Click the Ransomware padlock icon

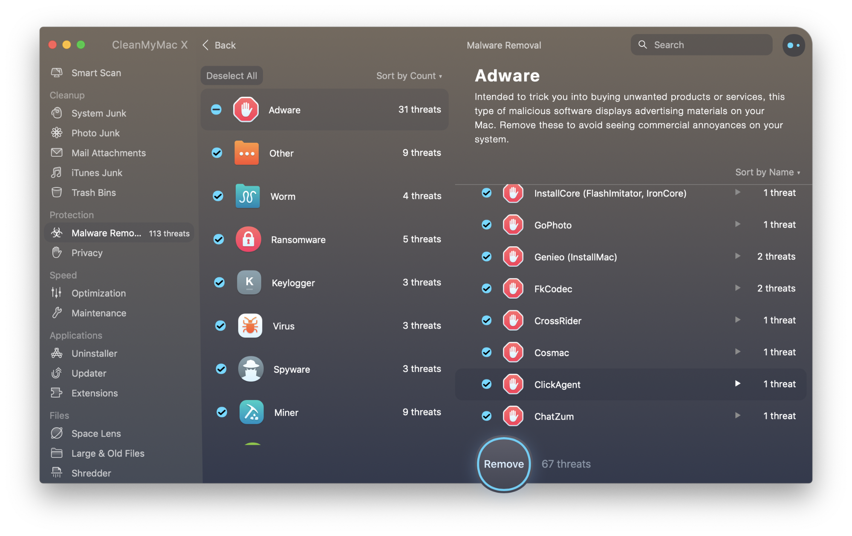[x=248, y=239]
